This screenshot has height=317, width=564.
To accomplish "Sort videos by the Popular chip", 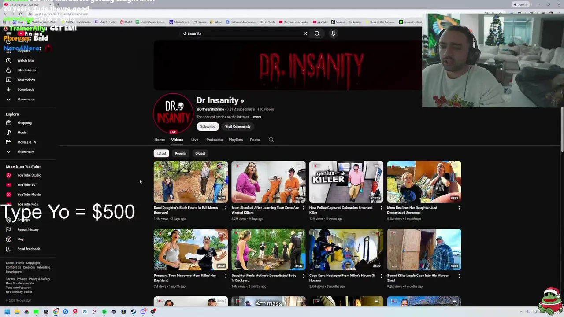I will pyautogui.click(x=181, y=153).
